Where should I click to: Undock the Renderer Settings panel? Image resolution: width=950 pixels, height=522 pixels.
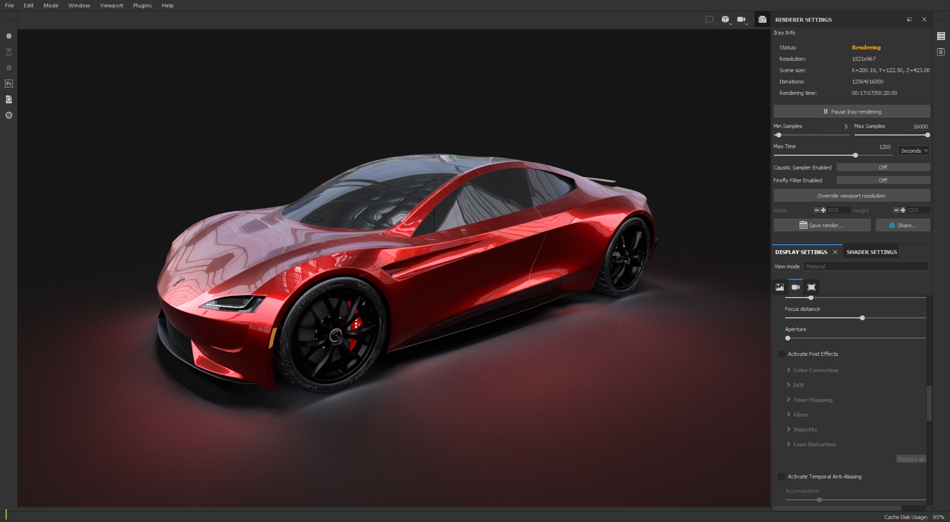point(909,19)
